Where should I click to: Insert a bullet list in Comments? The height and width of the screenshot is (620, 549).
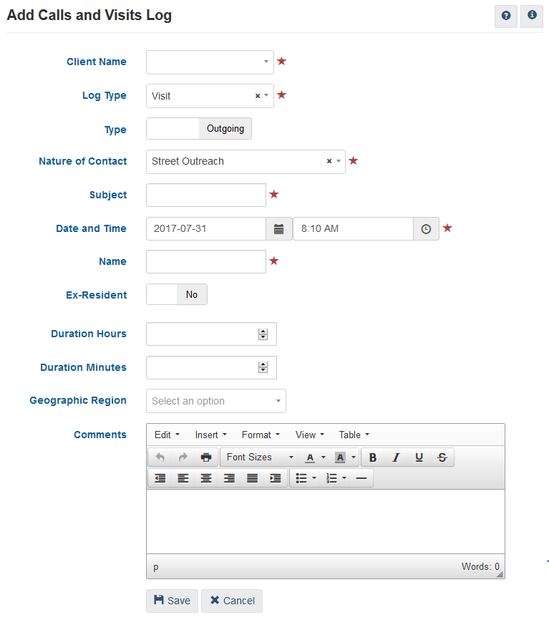click(301, 478)
